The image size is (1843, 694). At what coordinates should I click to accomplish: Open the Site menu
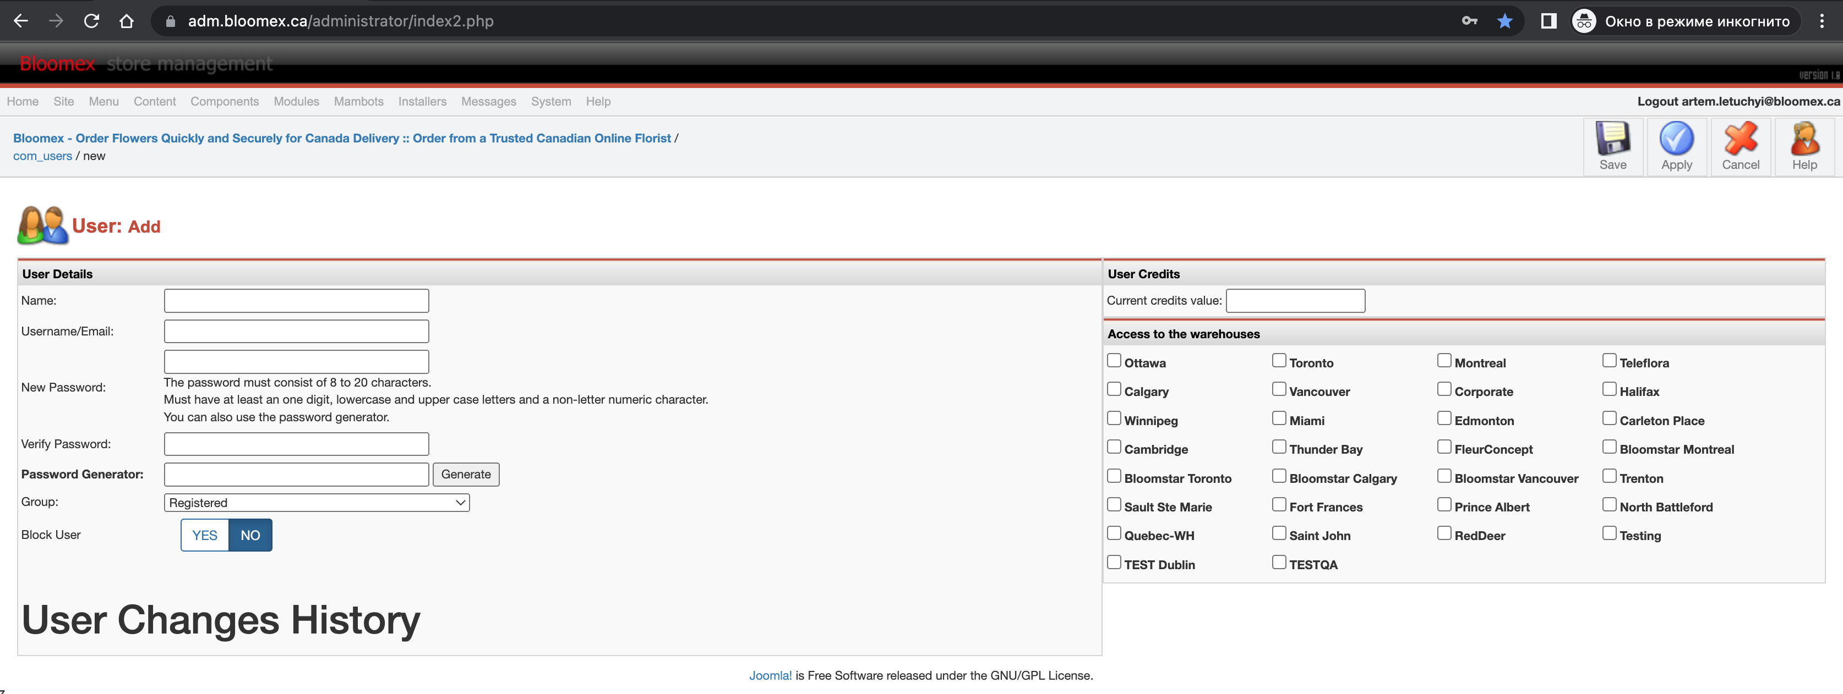point(64,102)
